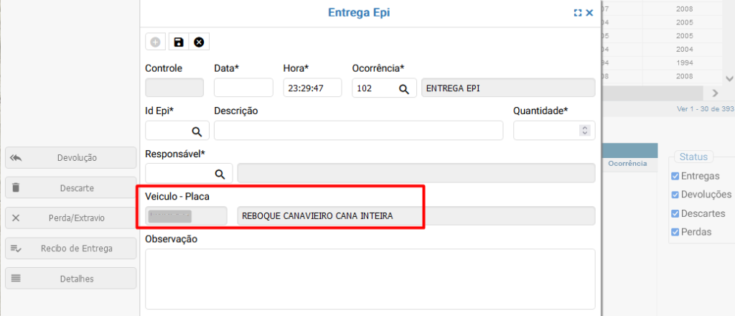Open Id Epi search magnifier
This screenshot has width=735, height=316.
pos(196,131)
